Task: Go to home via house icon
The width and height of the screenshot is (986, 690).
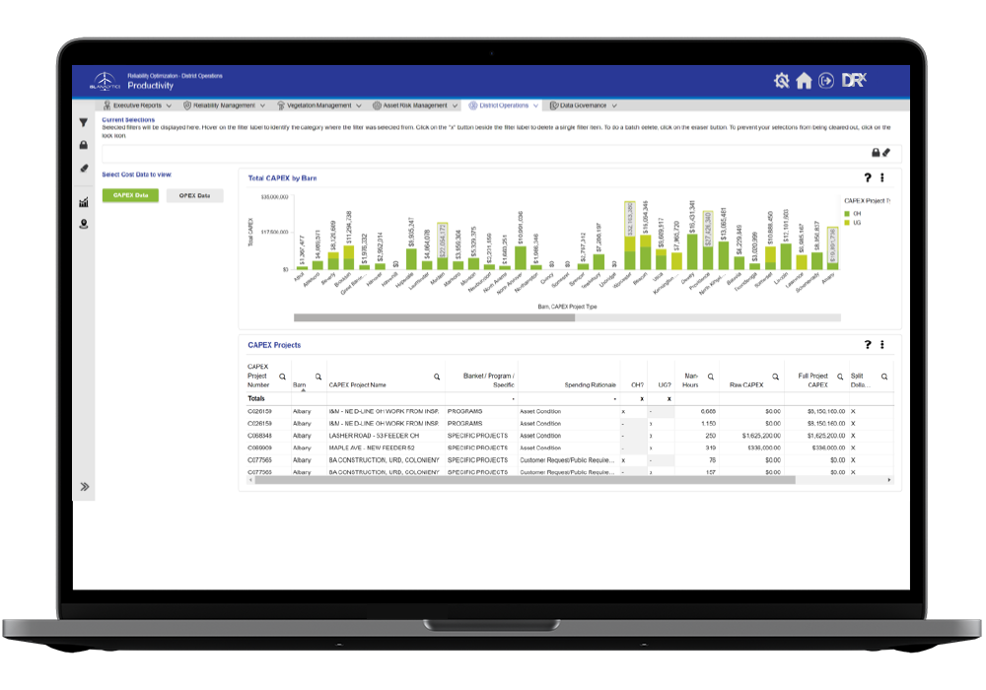Action: tap(804, 81)
